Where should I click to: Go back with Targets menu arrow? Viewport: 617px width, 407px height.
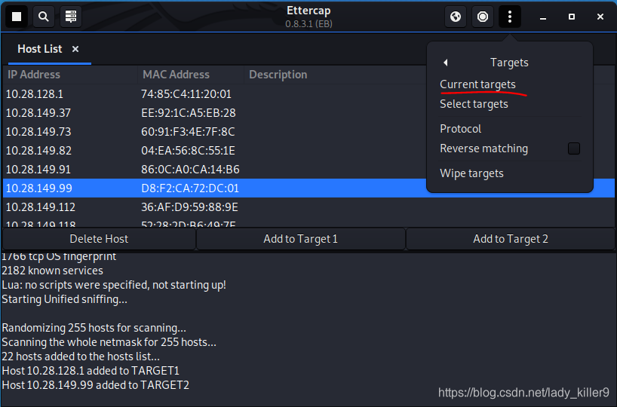pos(446,63)
